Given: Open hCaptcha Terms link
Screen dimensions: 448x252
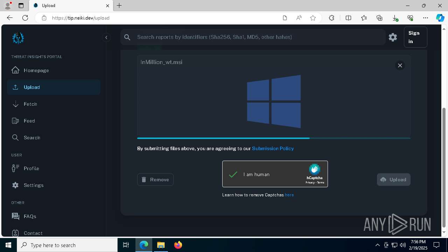Looking at the screenshot, I should point(321,182).
